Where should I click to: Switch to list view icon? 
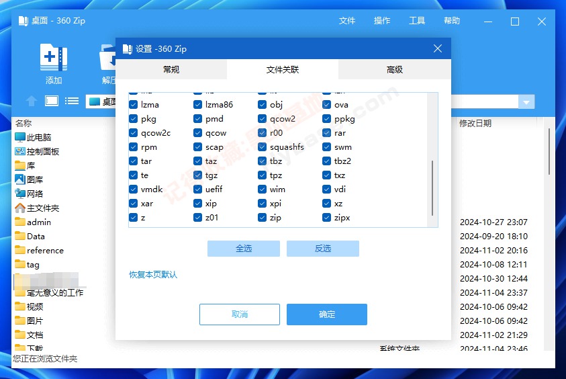(72, 101)
